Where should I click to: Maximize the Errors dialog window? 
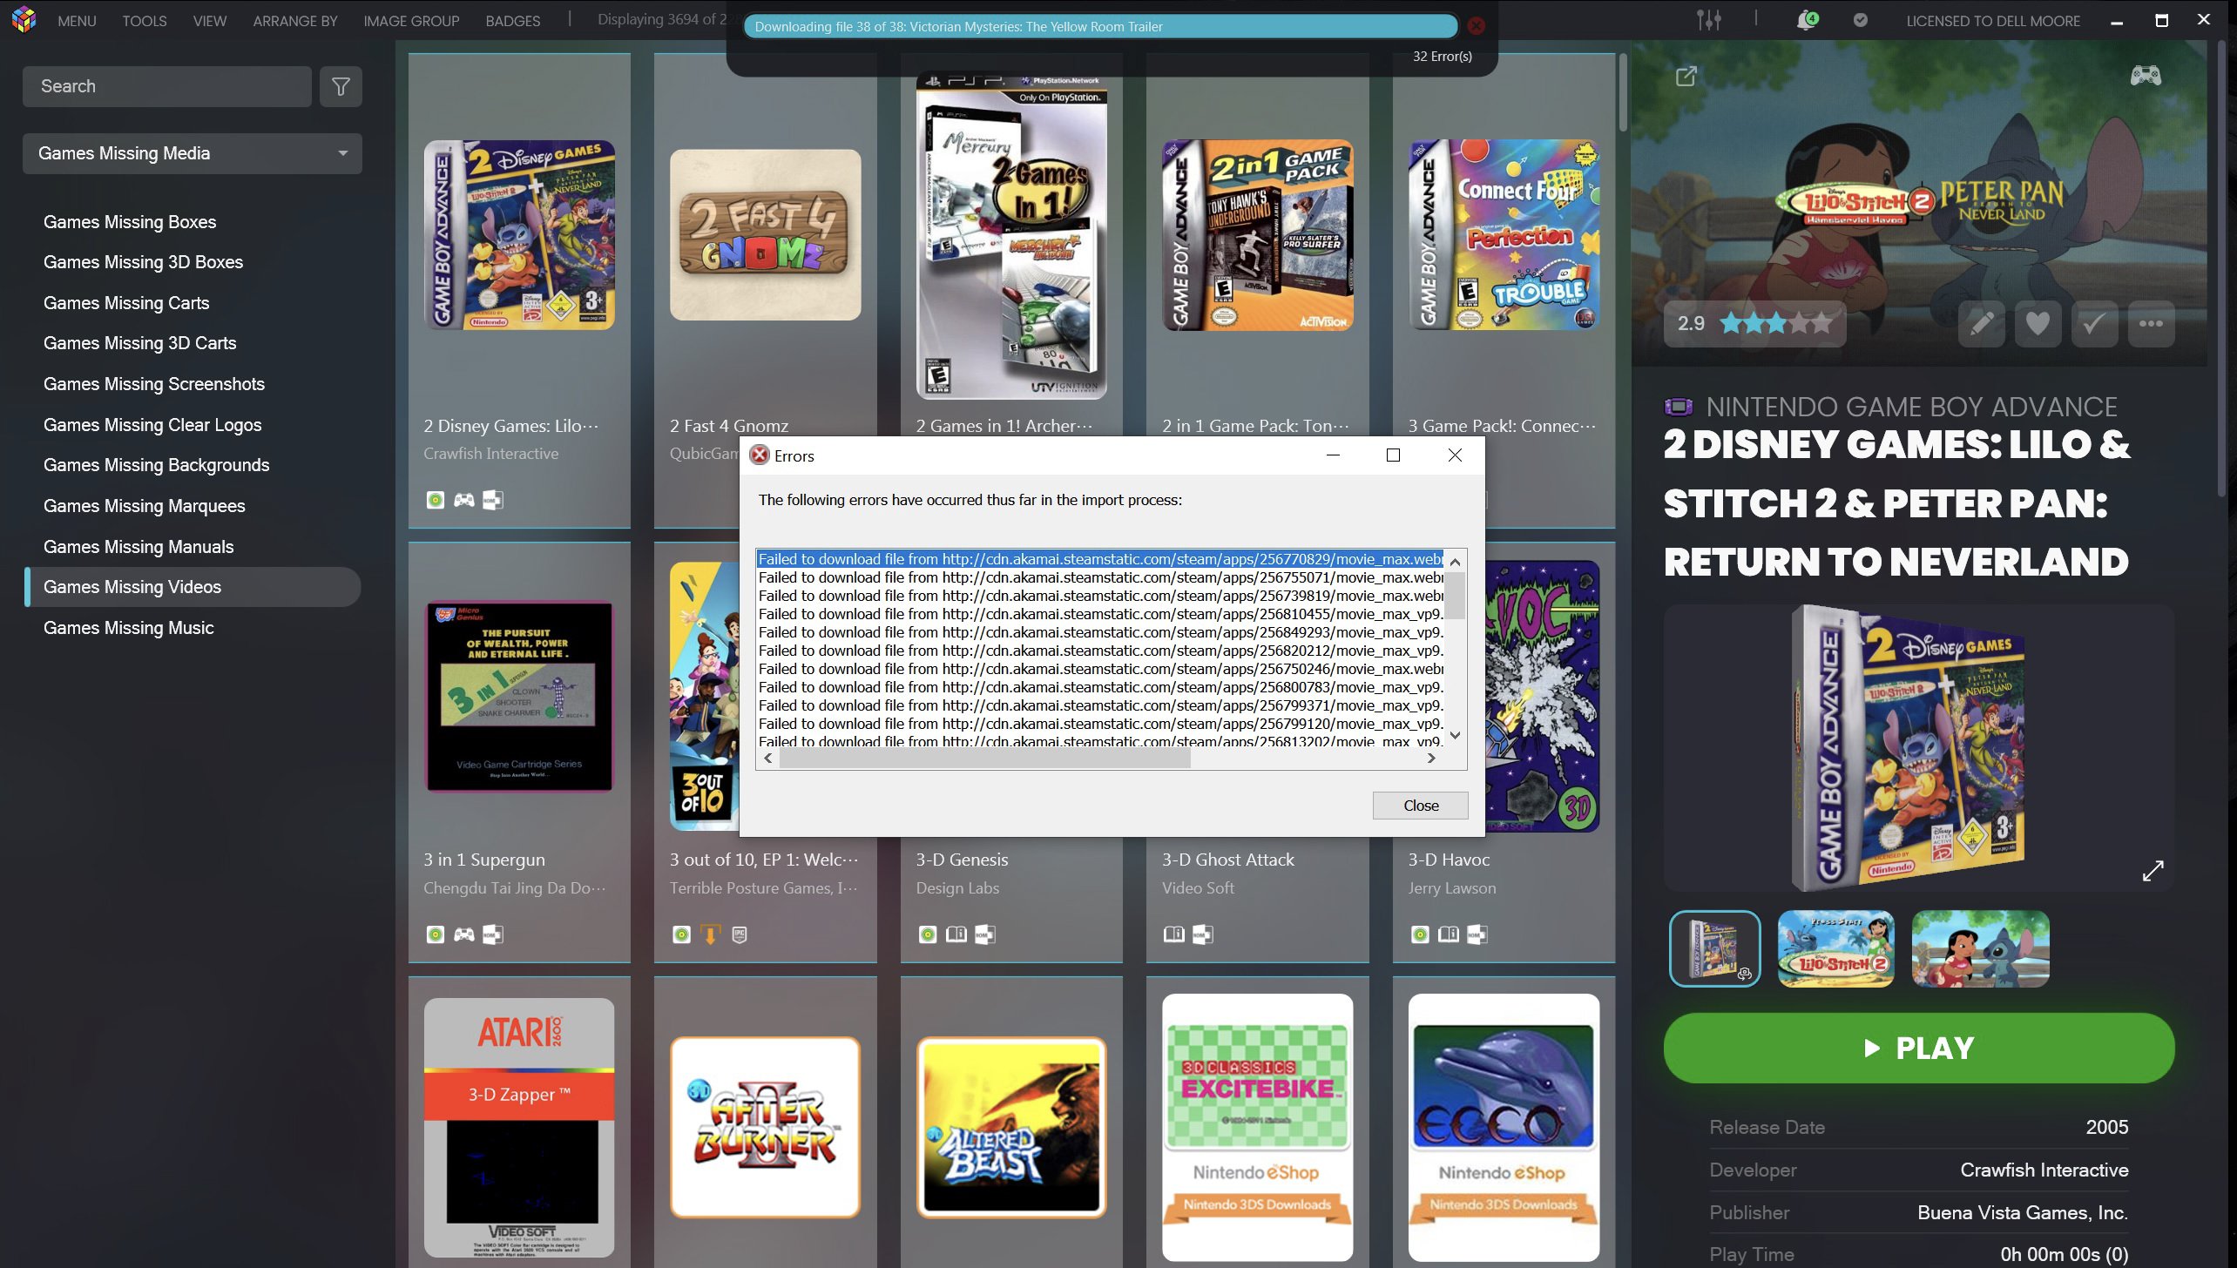coord(1393,455)
